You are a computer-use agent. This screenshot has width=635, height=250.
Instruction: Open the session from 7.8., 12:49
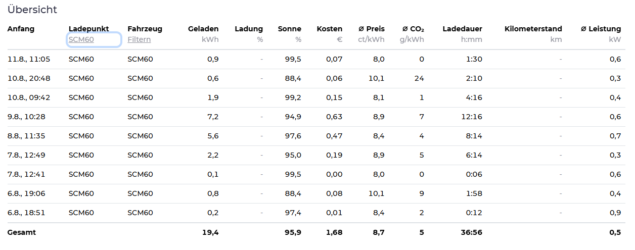pos(316,155)
